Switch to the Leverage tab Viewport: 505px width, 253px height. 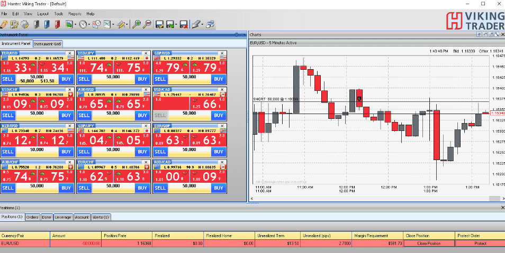(x=63, y=217)
